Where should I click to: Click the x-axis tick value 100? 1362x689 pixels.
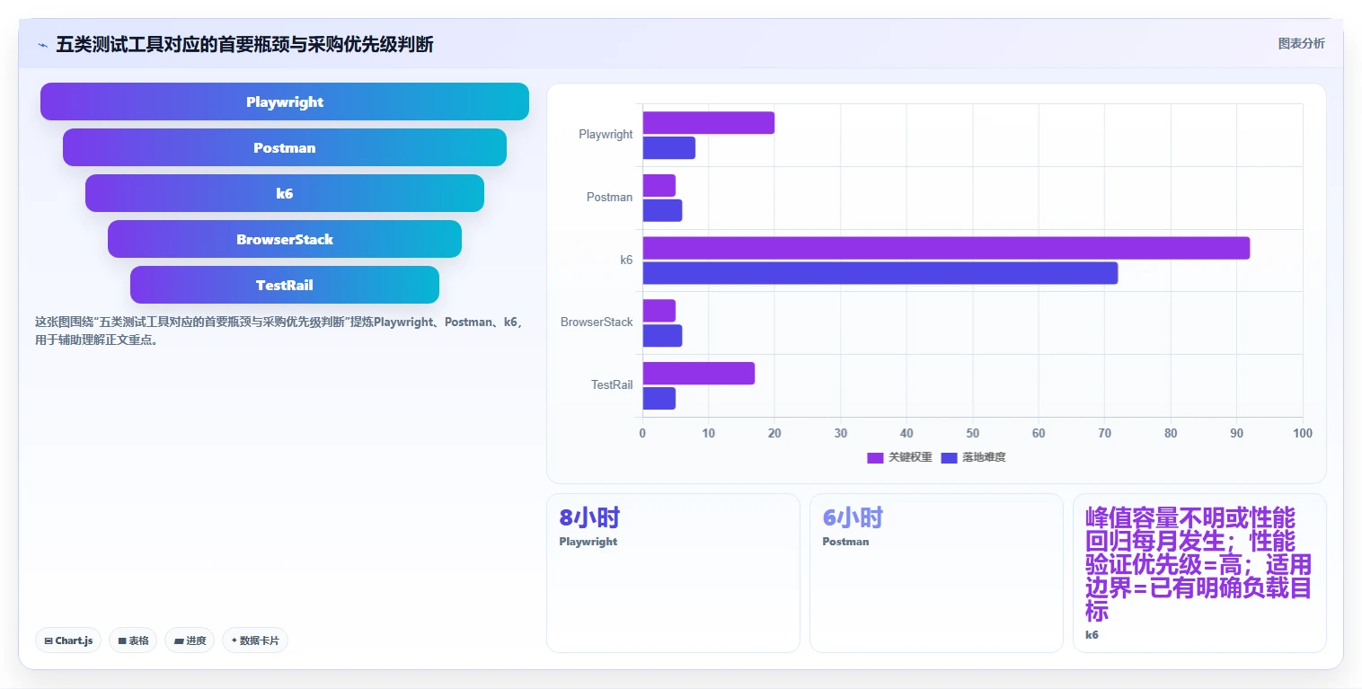point(1302,434)
